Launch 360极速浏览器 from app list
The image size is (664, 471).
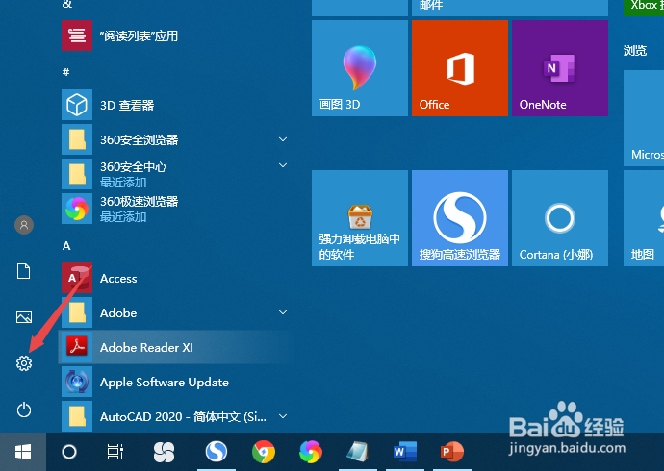(176, 209)
